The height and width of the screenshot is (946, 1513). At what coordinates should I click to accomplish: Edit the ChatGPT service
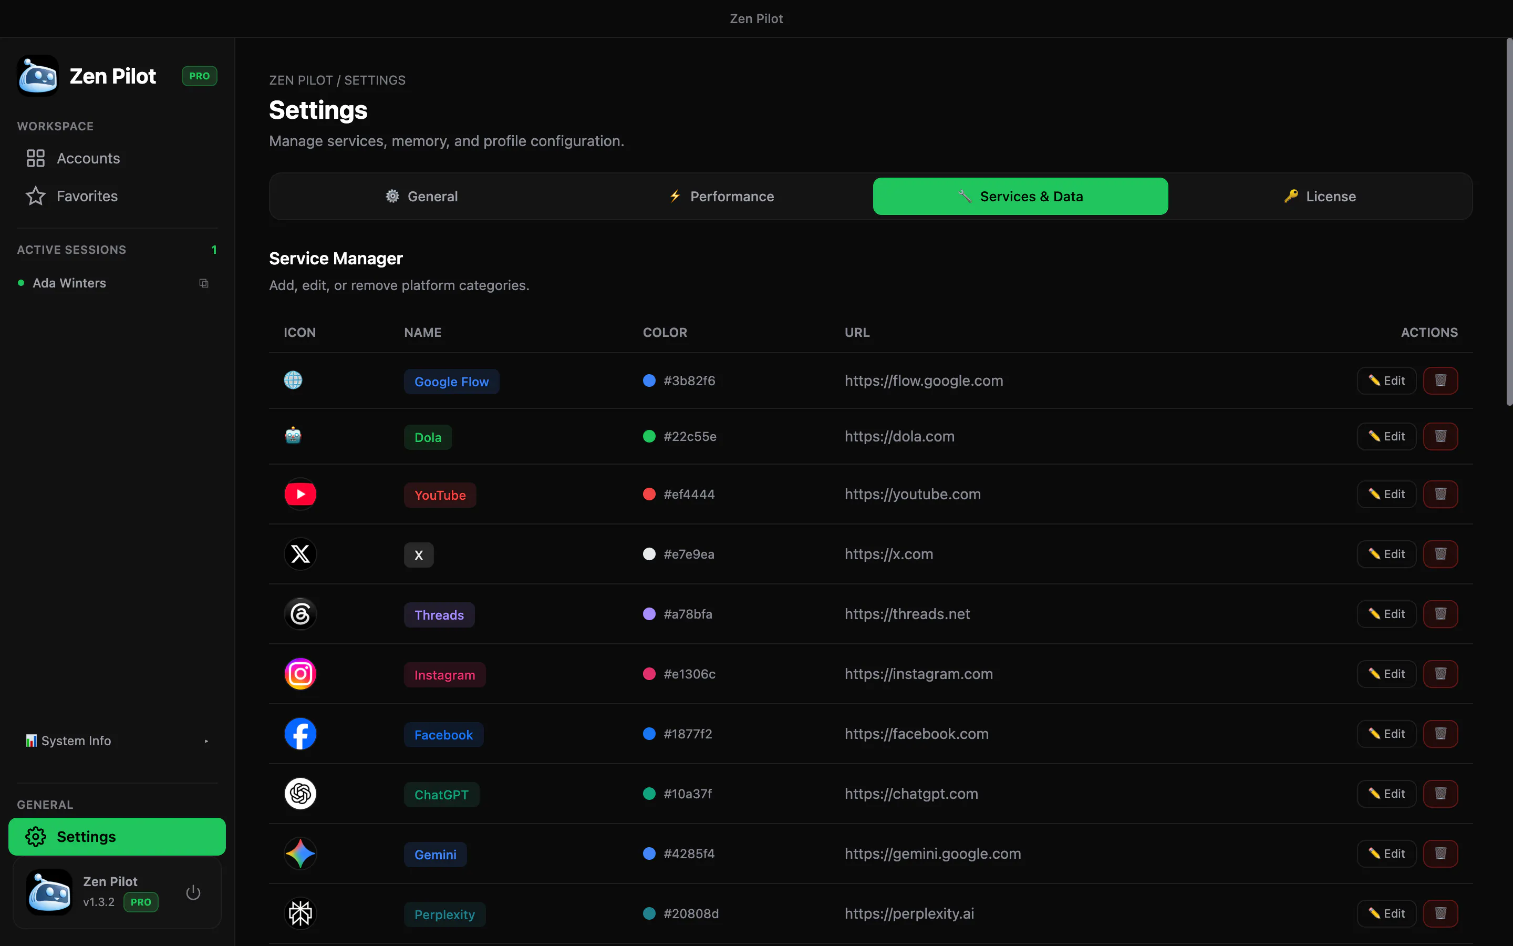(1386, 794)
